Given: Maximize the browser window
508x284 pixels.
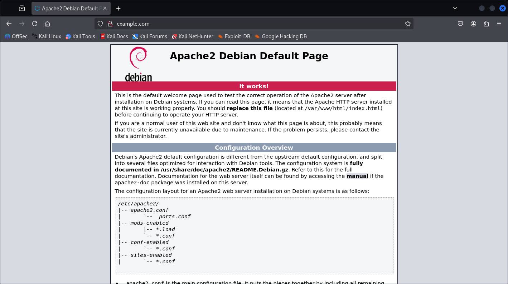Looking at the screenshot, I should click(x=492, y=8).
